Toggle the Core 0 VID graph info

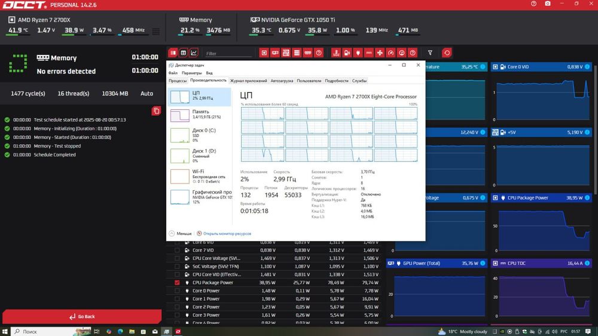tap(587, 67)
